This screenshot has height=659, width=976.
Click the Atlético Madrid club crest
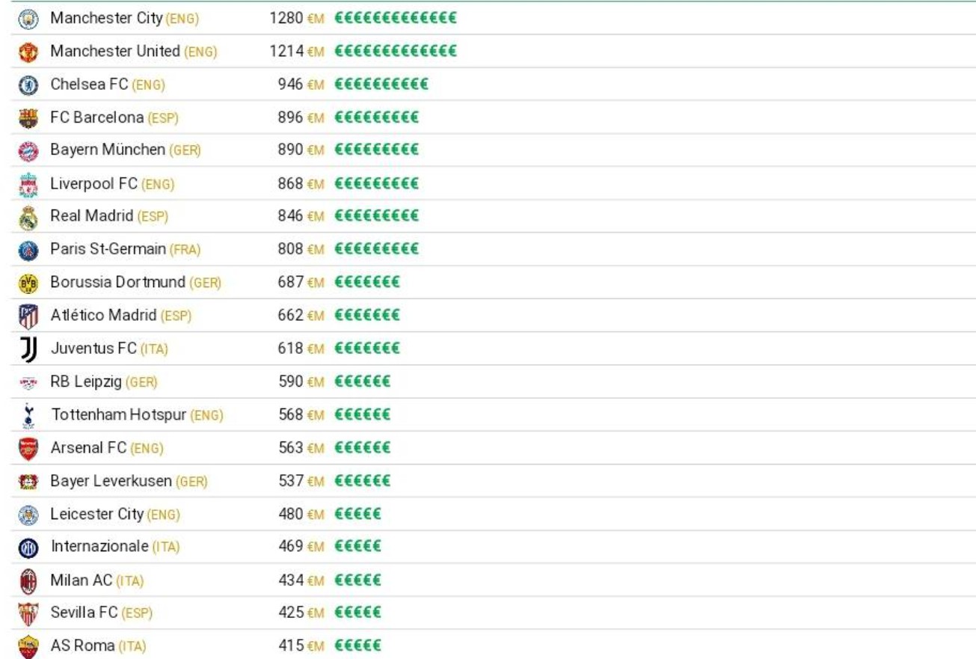[x=28, y=316]
